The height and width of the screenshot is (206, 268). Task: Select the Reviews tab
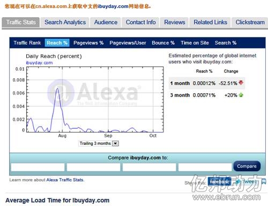tap(175, 23)
